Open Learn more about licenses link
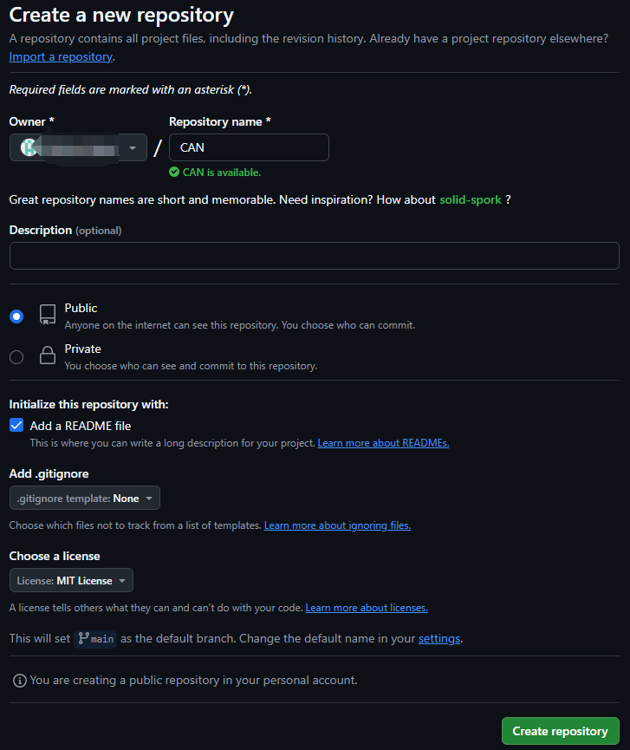630x750 pixels. pos(367,608)
